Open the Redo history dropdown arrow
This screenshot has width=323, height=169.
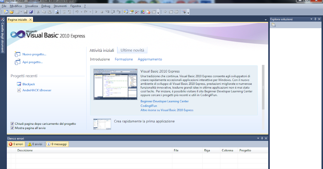[90, 12]
